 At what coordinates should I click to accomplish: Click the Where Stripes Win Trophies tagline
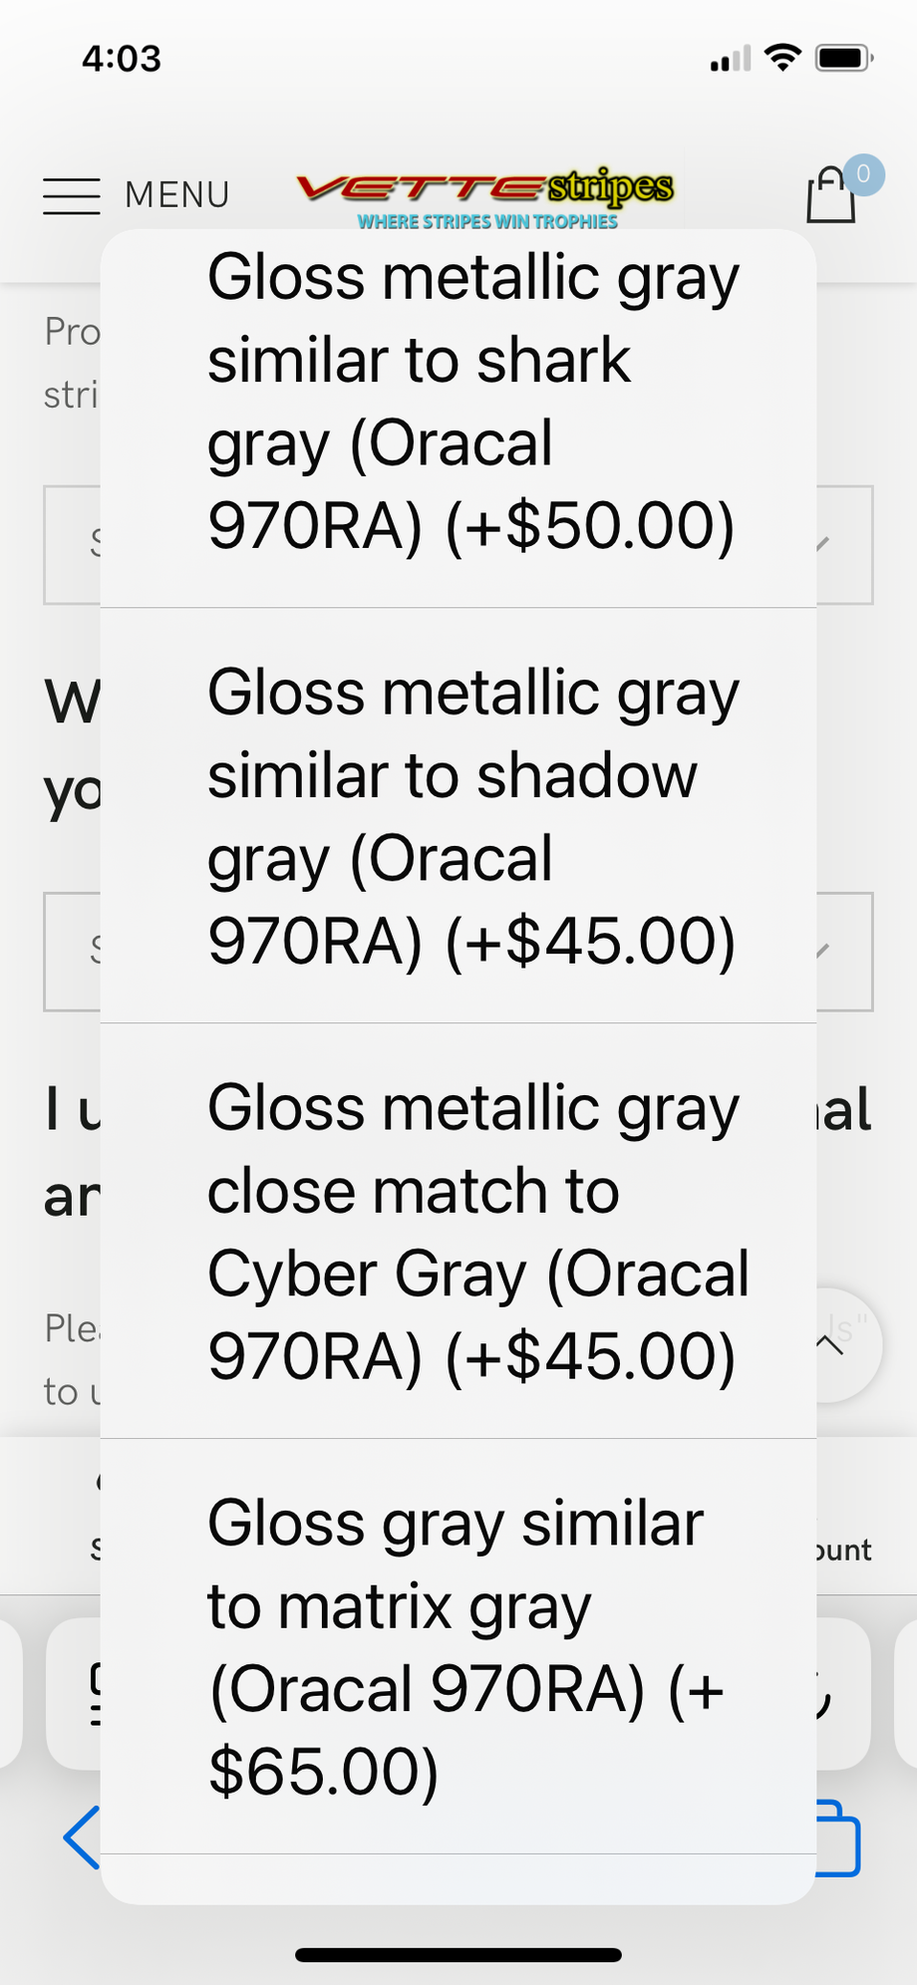pos(487,222)
